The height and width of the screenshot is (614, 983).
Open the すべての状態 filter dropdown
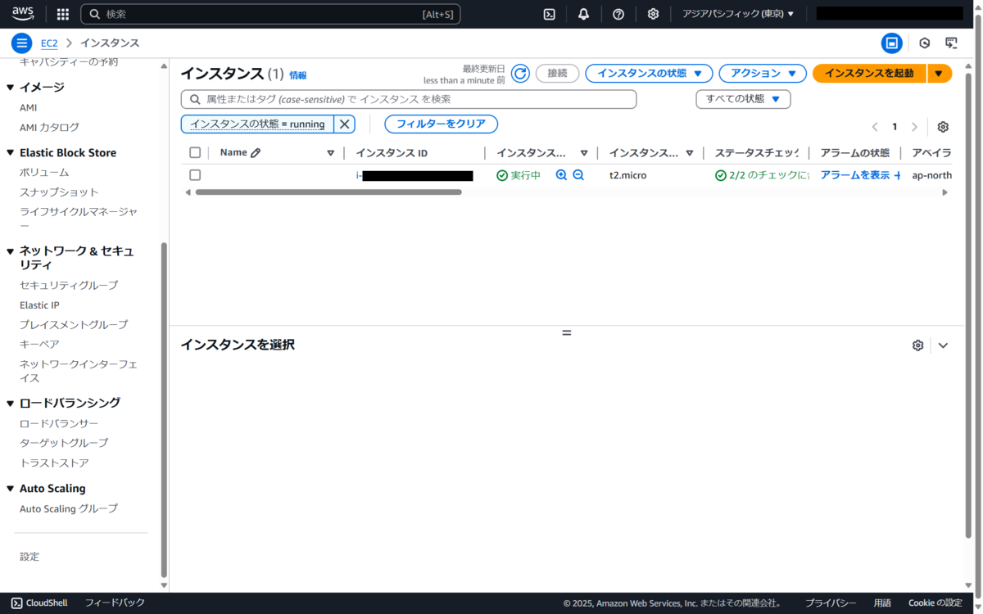point(743,99)
